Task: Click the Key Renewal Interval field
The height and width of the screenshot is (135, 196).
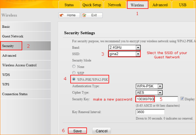Action: click(150, 112)
